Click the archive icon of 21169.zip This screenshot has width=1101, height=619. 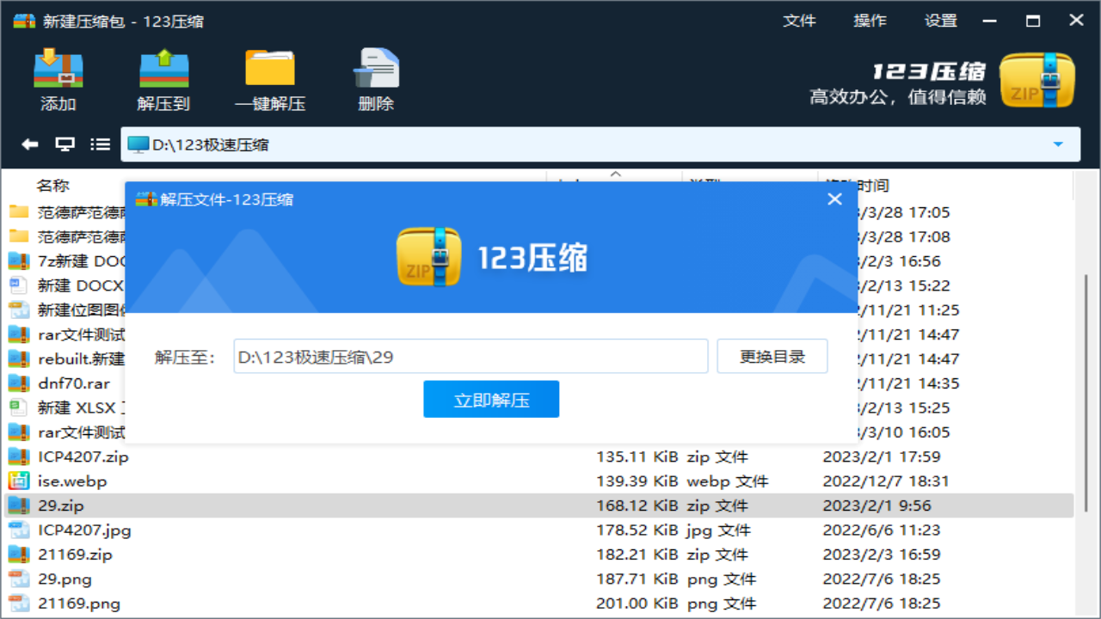pos(19,555)
